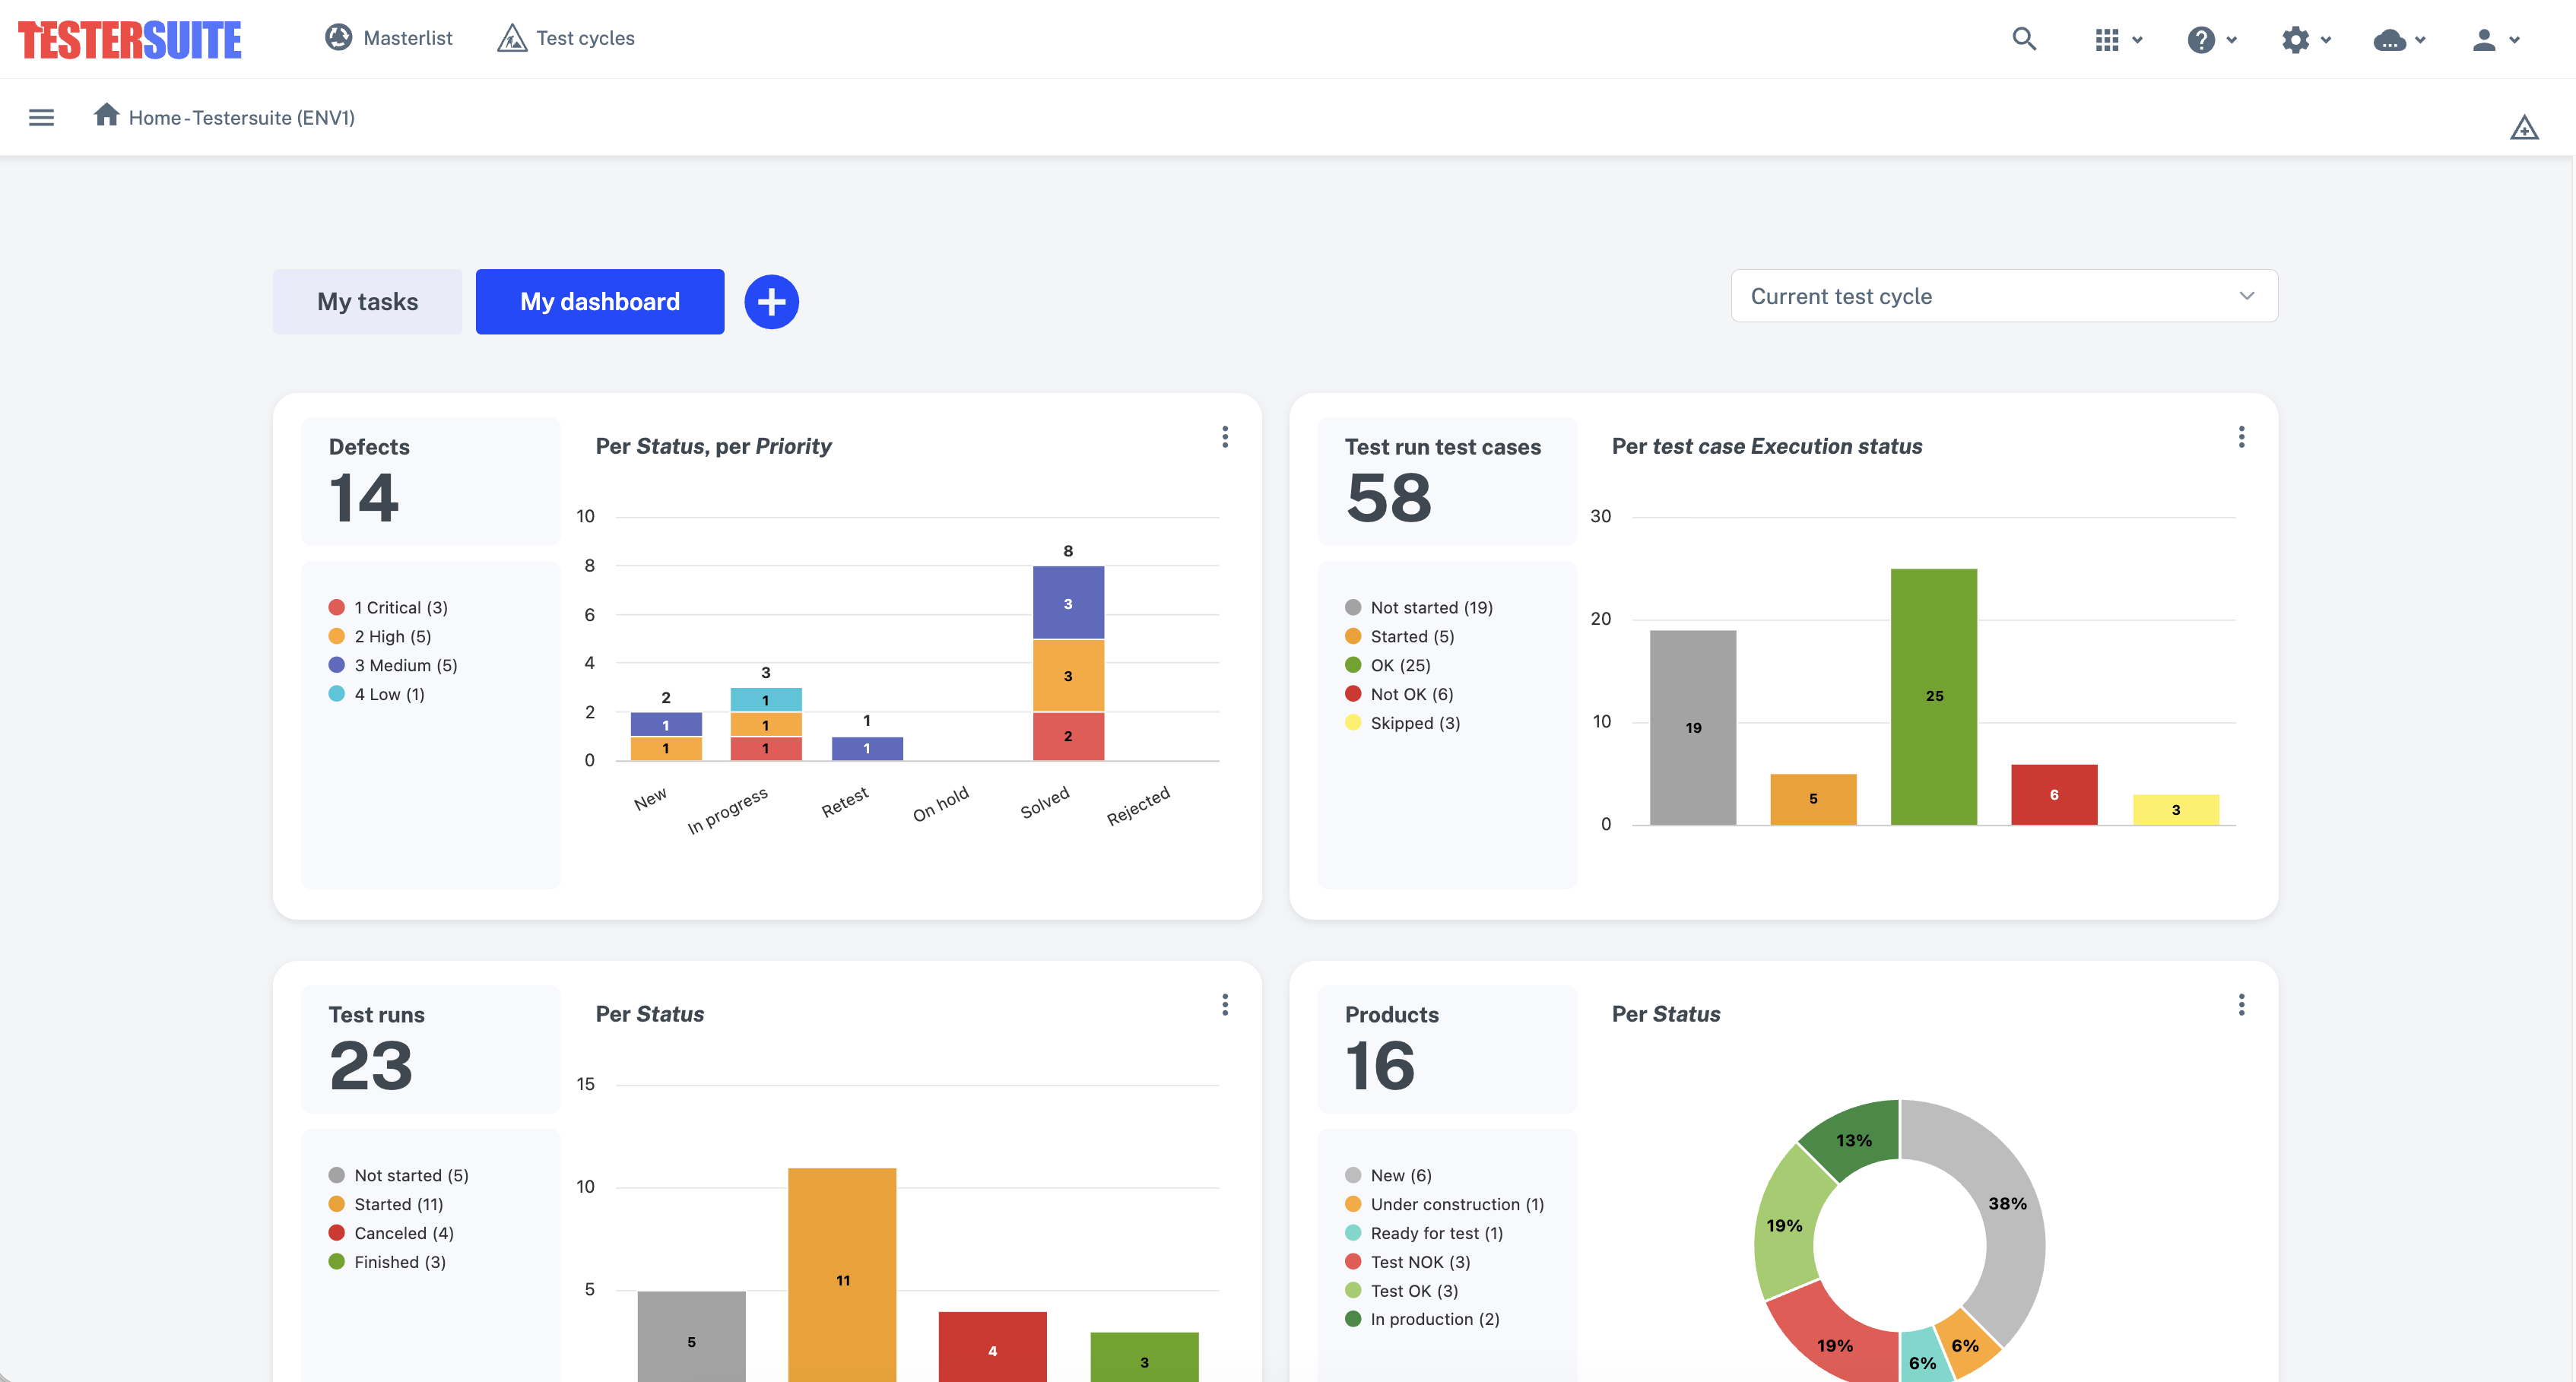2576x1382 pixels.
Task: Click the Test run test cases 58 tile
Action: (x=1447, y=481)
